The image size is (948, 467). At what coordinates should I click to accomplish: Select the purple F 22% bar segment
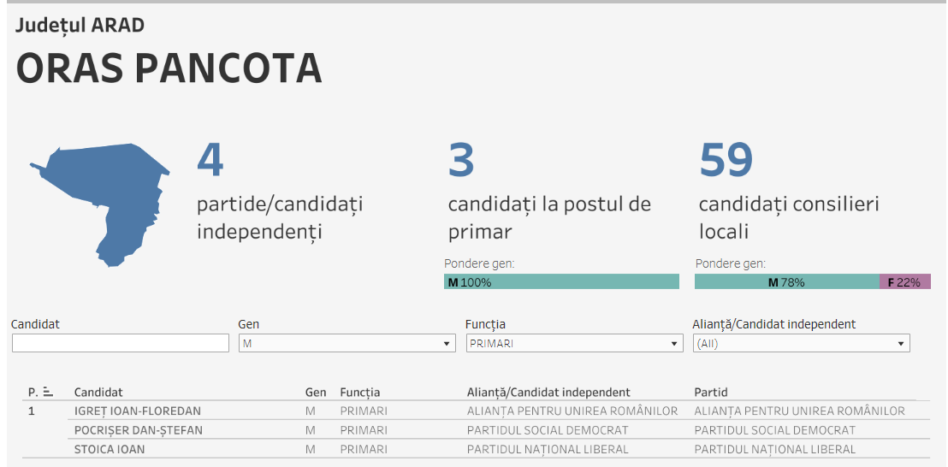tap(904, 281)
